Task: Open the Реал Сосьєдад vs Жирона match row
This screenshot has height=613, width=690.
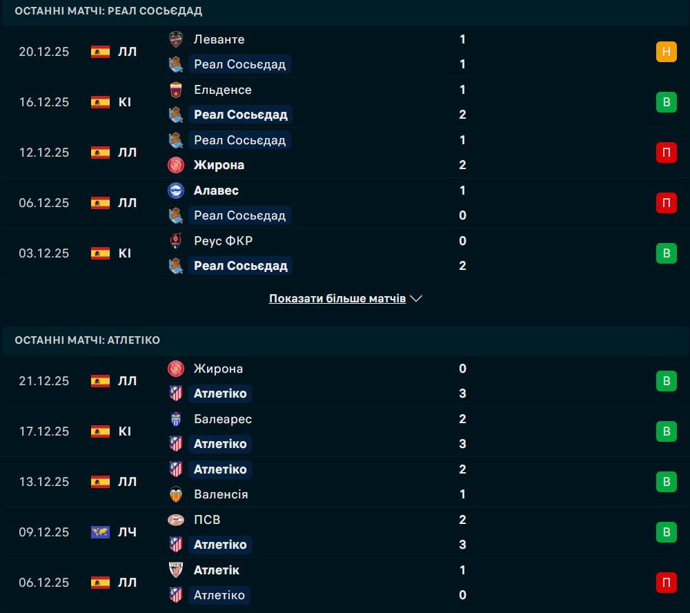Action: click(345, 153)
